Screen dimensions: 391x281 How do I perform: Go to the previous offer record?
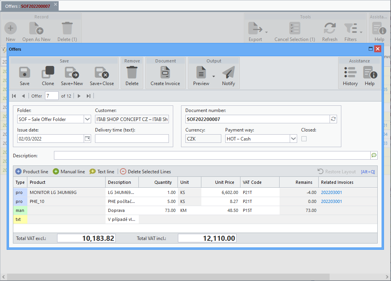pos(23,96)
